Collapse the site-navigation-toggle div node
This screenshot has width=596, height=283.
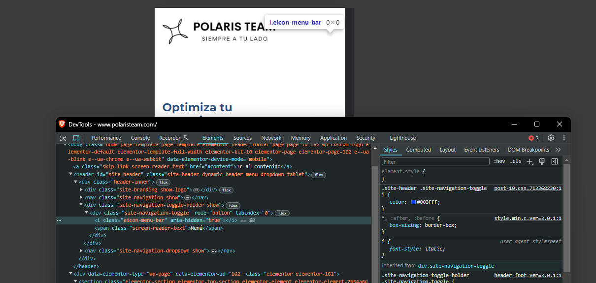click(x=87, y=213)
